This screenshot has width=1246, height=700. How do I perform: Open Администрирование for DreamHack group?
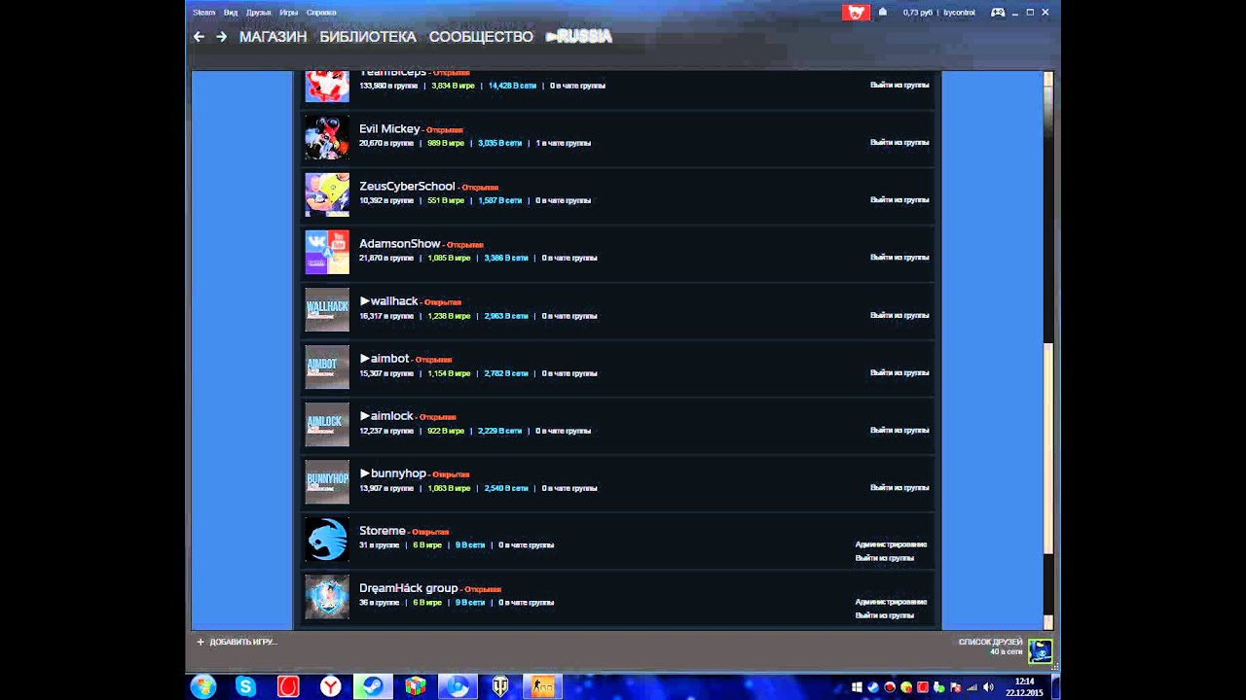tap(891, 602)
